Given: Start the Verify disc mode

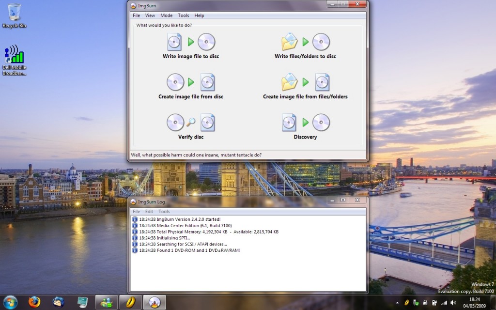Looking at the screenshot, I should [191, 126].
